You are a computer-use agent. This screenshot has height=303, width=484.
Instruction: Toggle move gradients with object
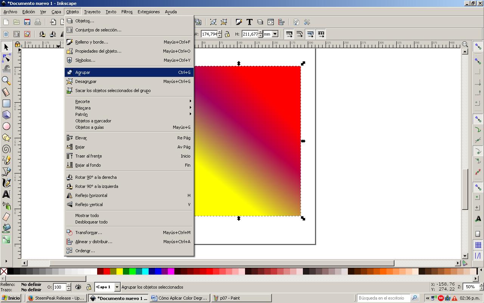(310, 34)
